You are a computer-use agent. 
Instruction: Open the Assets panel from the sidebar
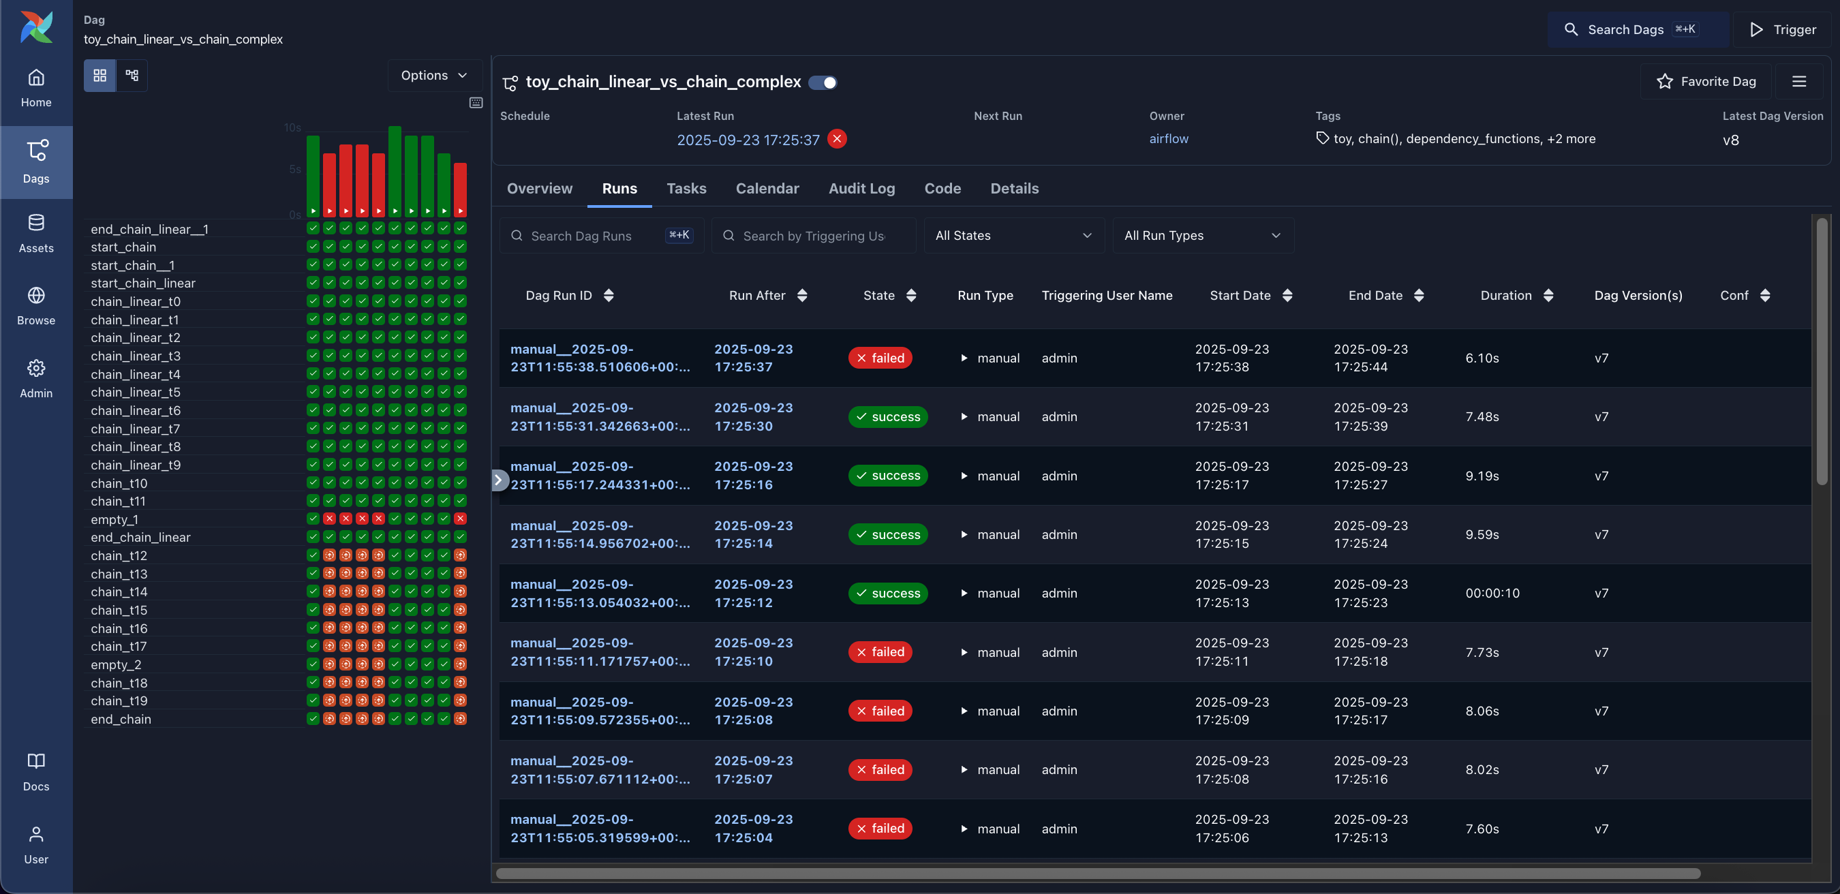click(x=36, y=232)
